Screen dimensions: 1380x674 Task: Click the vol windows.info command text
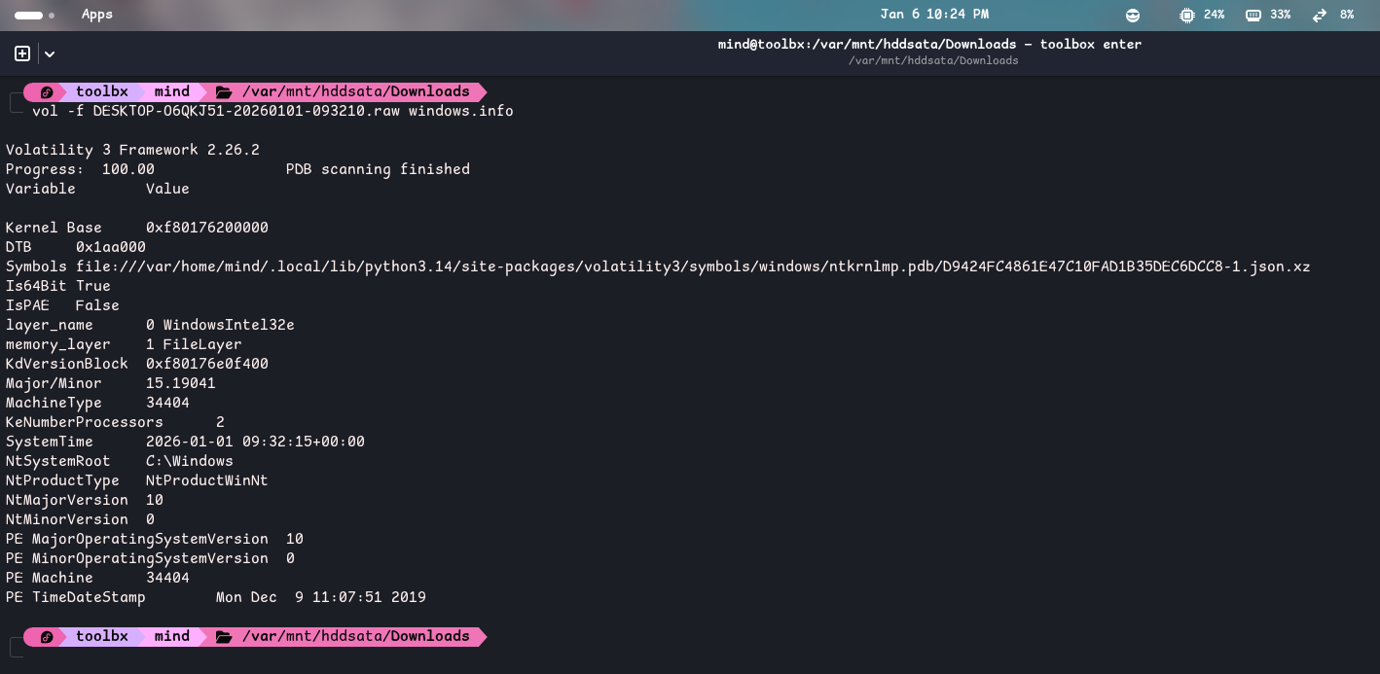pos(272,112)
